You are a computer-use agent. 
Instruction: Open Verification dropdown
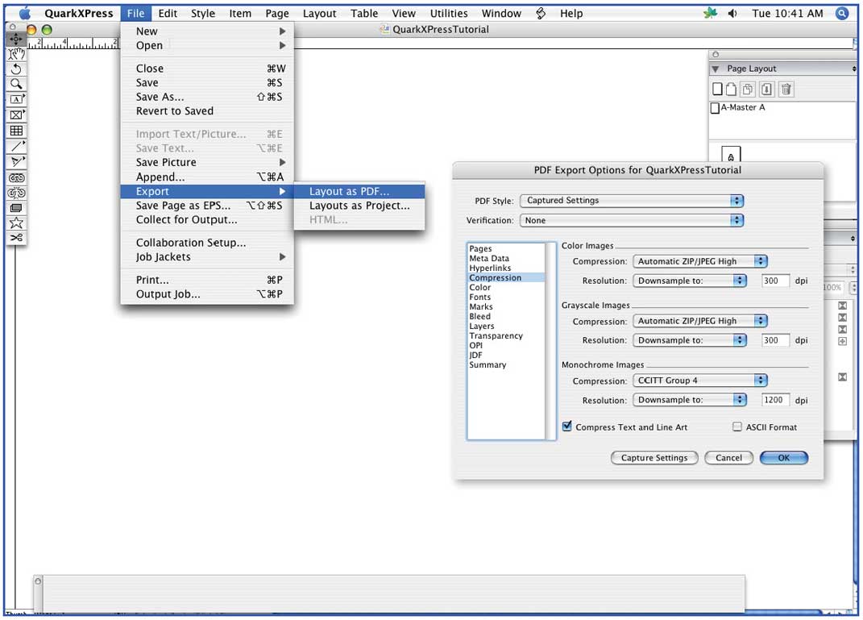pos(632,220)
